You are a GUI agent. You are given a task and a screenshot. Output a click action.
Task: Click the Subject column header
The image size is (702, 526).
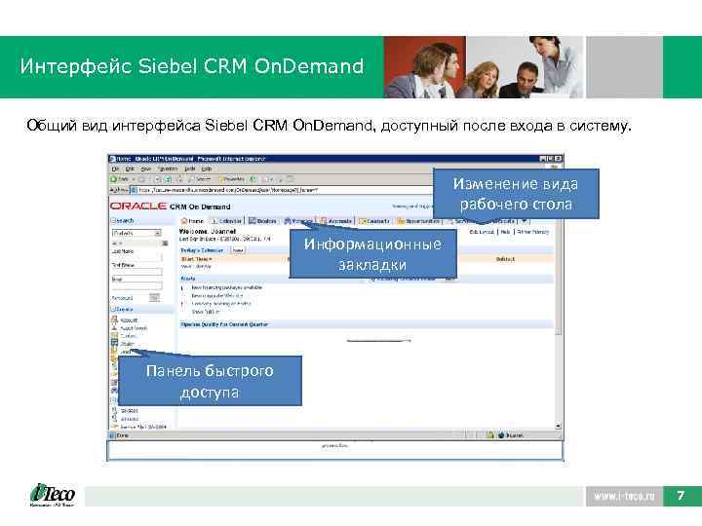click(505, 259)
